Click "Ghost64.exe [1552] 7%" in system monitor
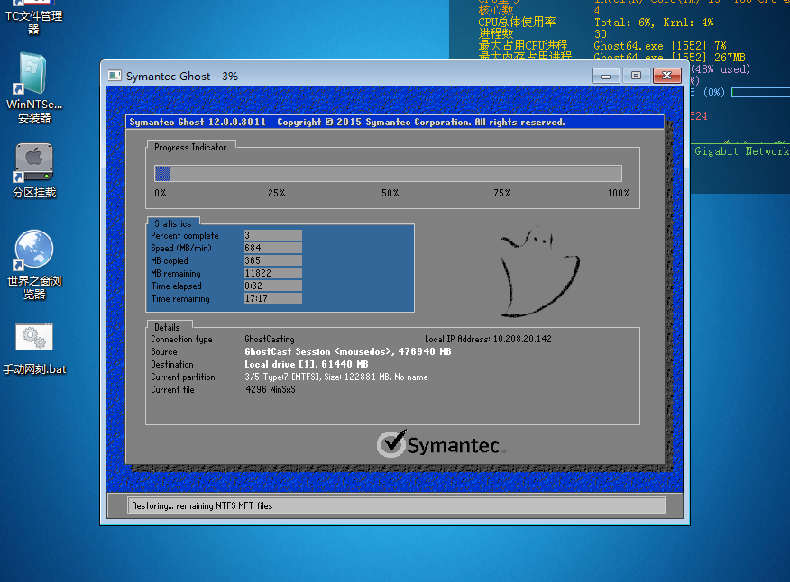 (660, 46)
